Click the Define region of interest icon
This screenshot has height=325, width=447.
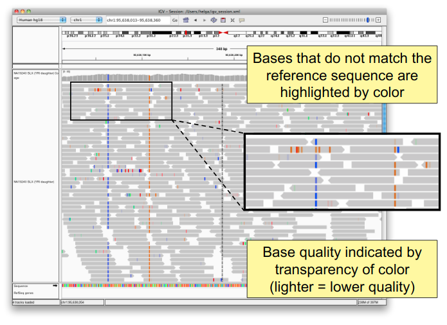(x=223, y=20)
